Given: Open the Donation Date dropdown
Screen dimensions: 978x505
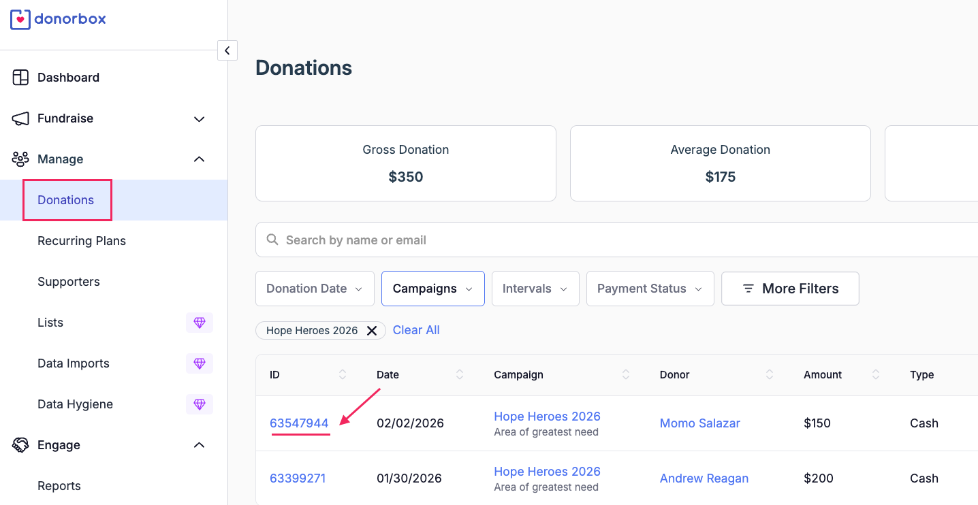Looking at the screenshot, I should [315, 289].
